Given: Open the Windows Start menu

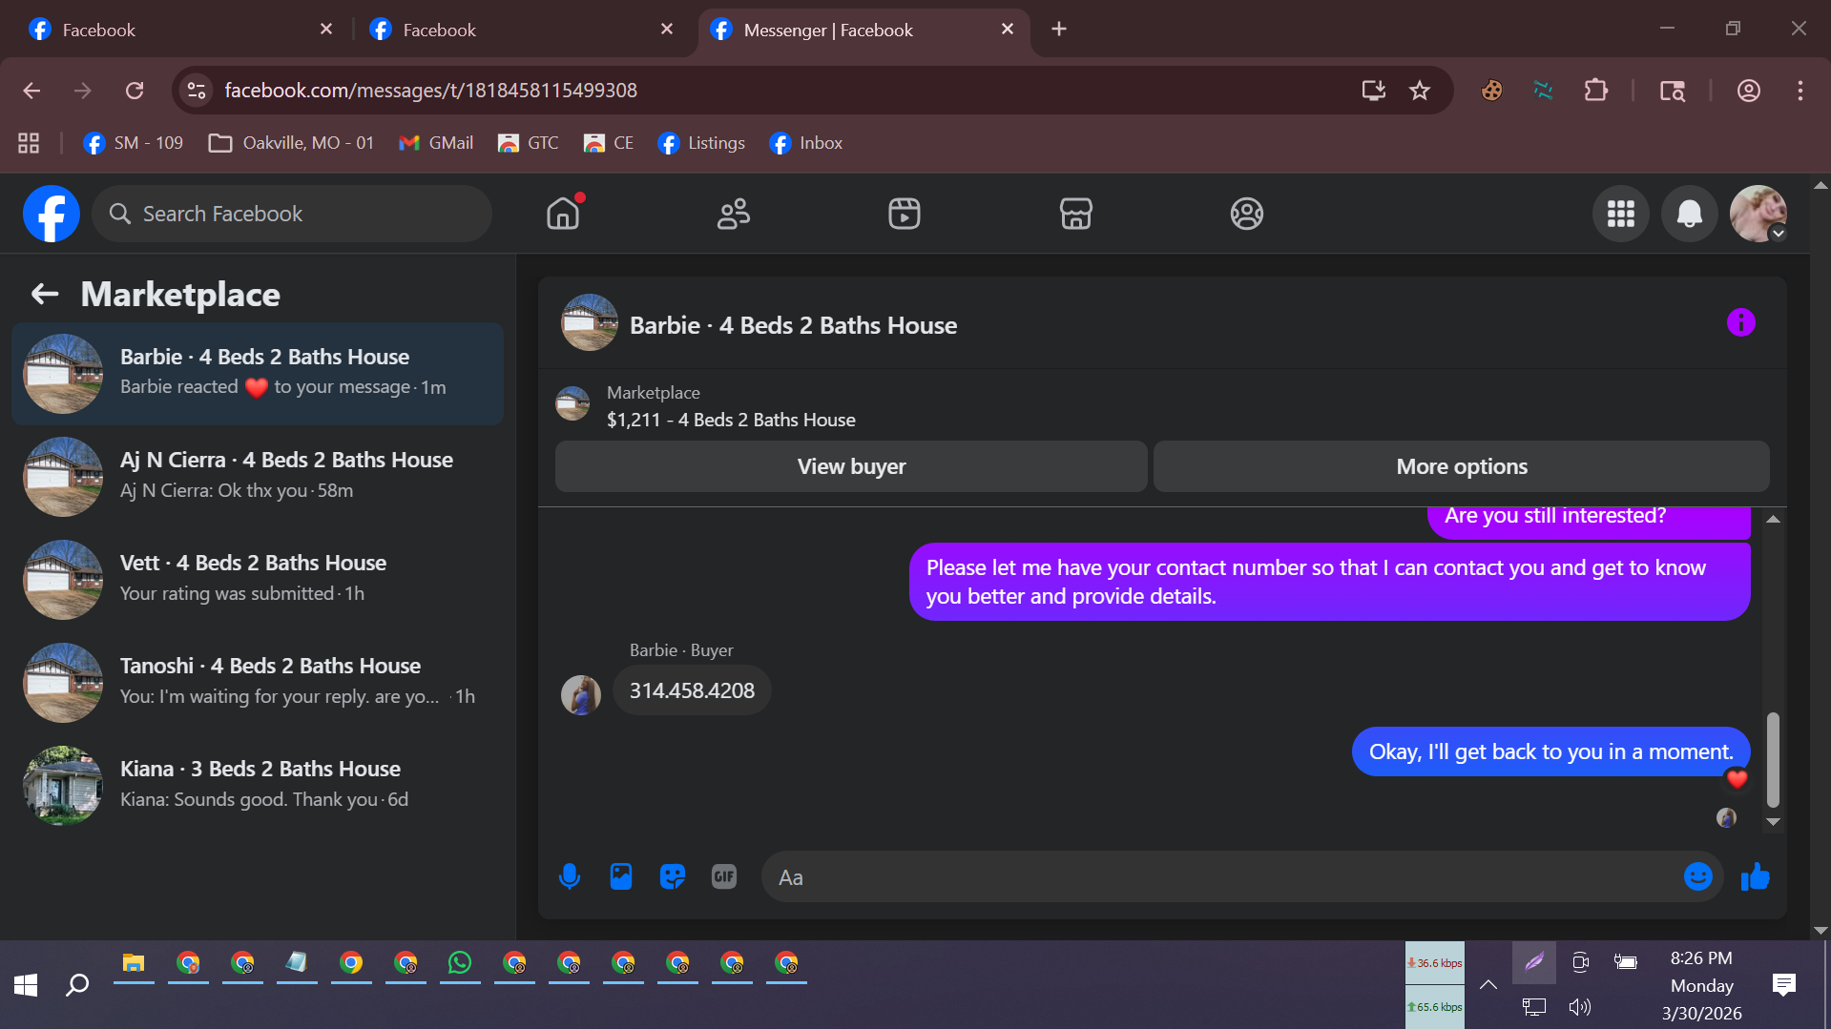Looking at the screenshot, I should [x=26, y=985].
